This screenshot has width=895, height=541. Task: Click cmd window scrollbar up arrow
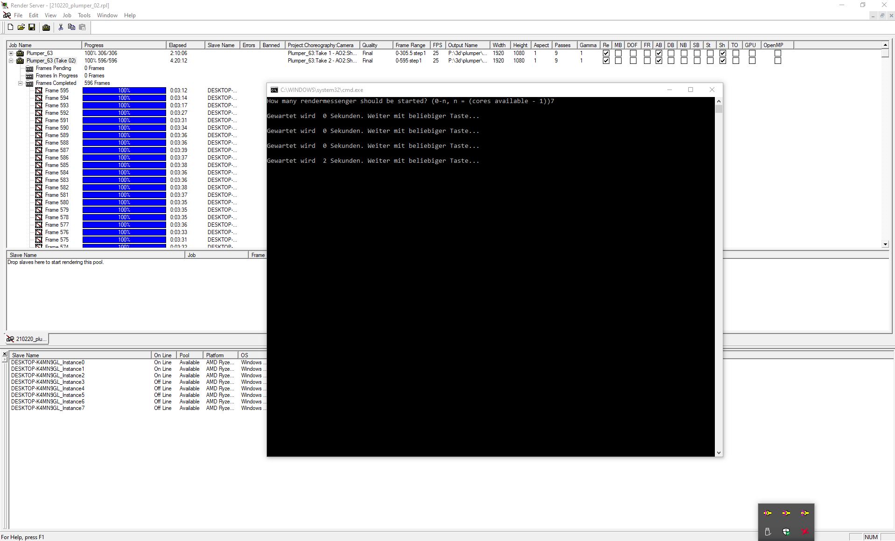tap(719, 101)
